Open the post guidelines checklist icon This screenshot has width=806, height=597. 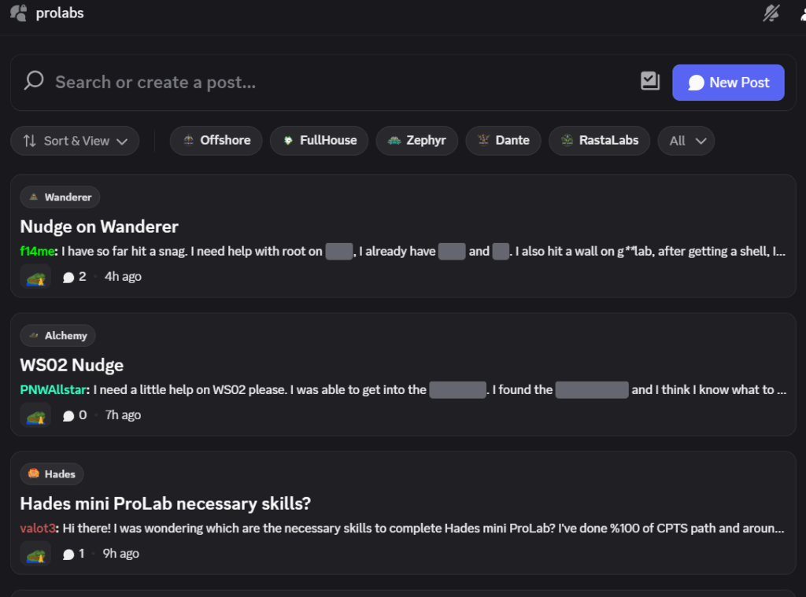pyautogui.click(x=650, y=82)
